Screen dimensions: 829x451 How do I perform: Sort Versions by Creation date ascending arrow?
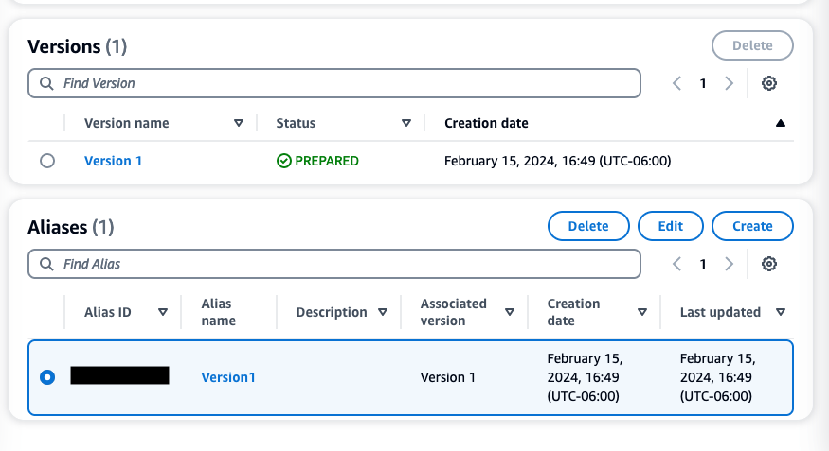780,123
